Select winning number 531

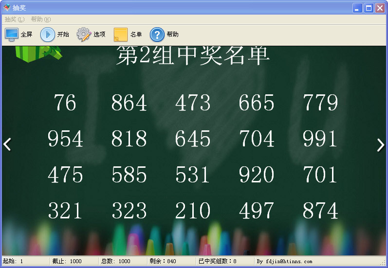(192, 175)
